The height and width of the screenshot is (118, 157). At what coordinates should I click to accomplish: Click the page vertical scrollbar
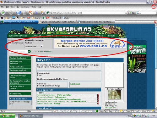click(x=156, y=67)
